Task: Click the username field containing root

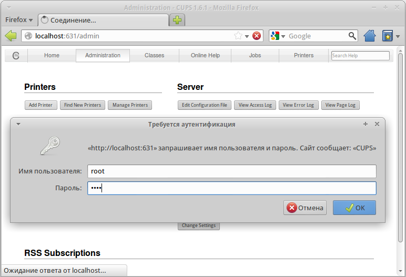Action: 232,171
